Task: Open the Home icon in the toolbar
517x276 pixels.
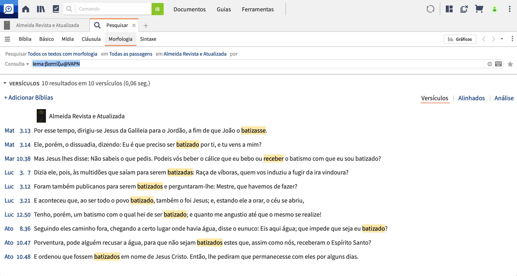Action: 26,9
